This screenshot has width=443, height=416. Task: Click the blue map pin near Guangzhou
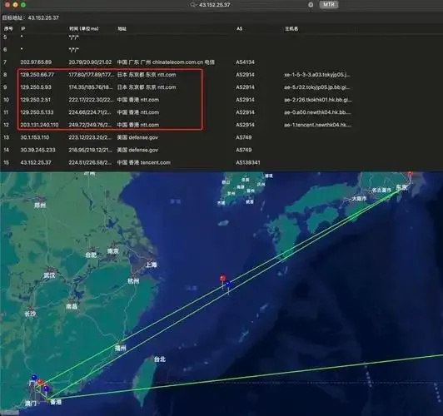(x=34, y=378)
